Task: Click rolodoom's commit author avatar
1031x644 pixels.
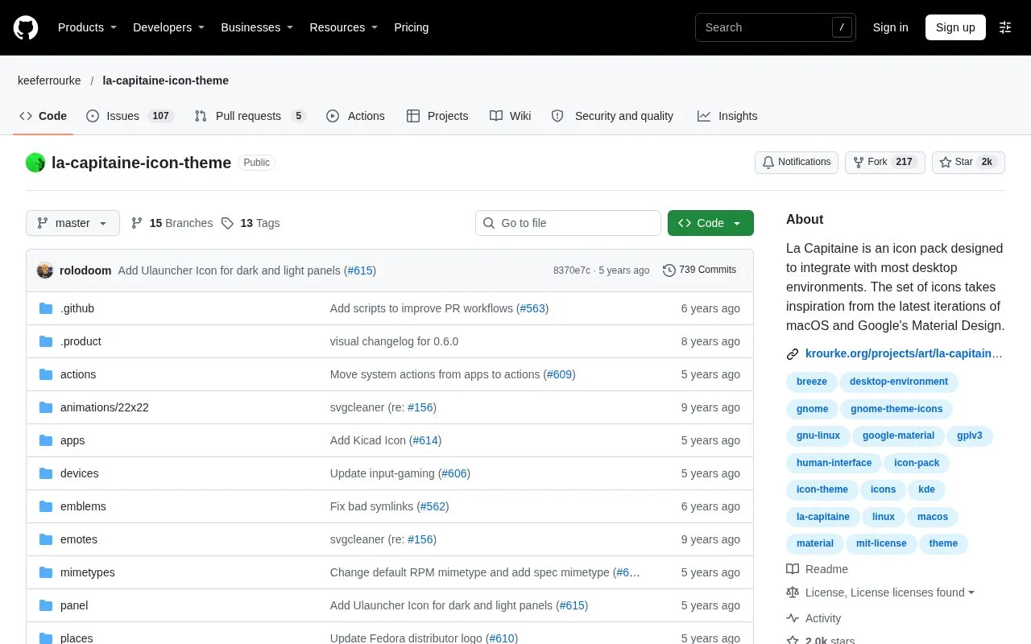Action: [x=45, y=270]
